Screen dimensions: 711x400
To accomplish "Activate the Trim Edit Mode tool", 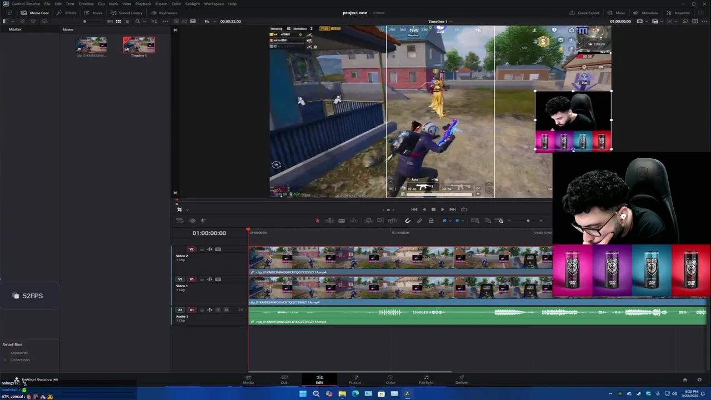I will [x=329, y=221].
